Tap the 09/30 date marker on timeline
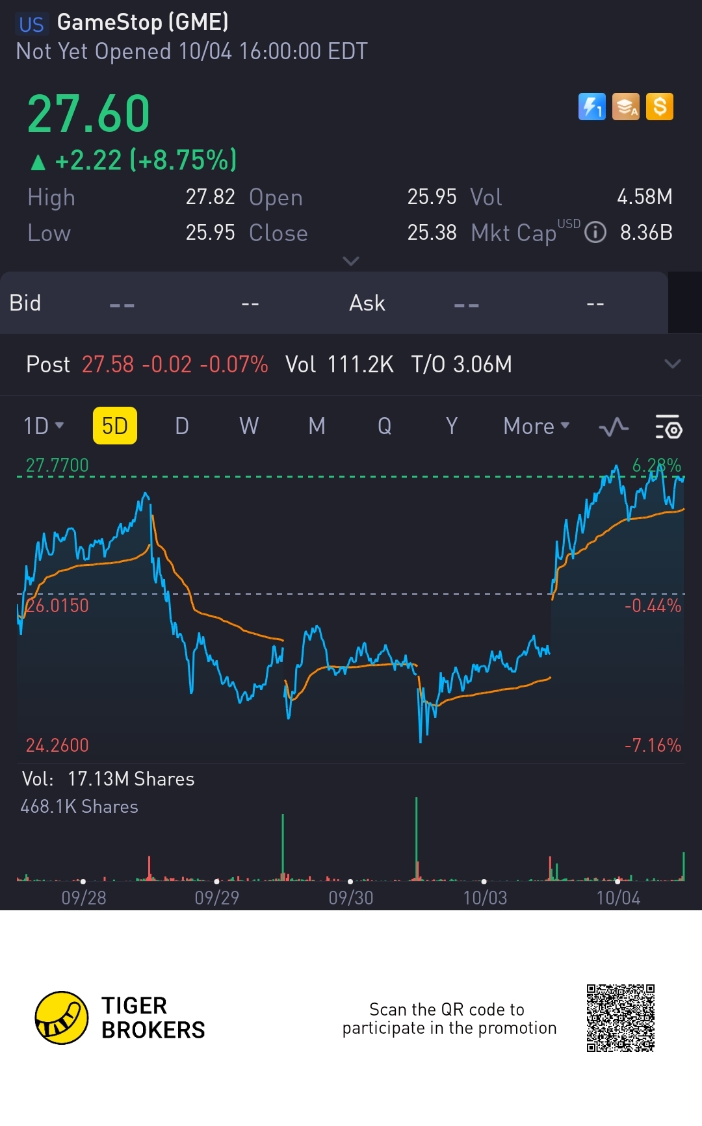 (x=350, y=897)
